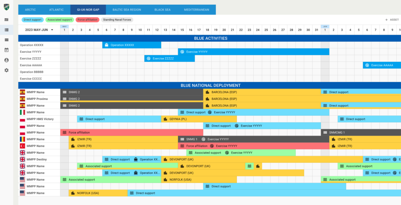Select the list view sidebar icon
This screenshot has width=401, height=205.
pos(6,30)
